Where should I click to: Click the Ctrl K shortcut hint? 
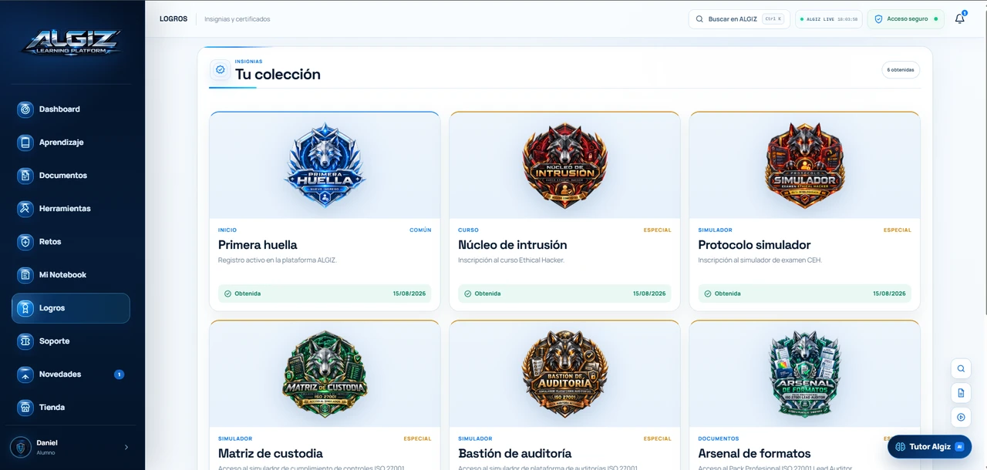click(x=773, y=18)
